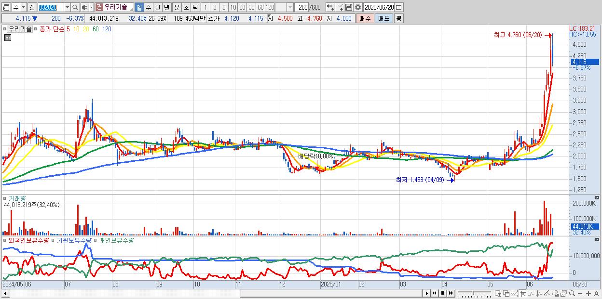The height and width of the screenshot is (299, 602).
Task: Click the date field 2025/06/20
Action: point(379,7)
